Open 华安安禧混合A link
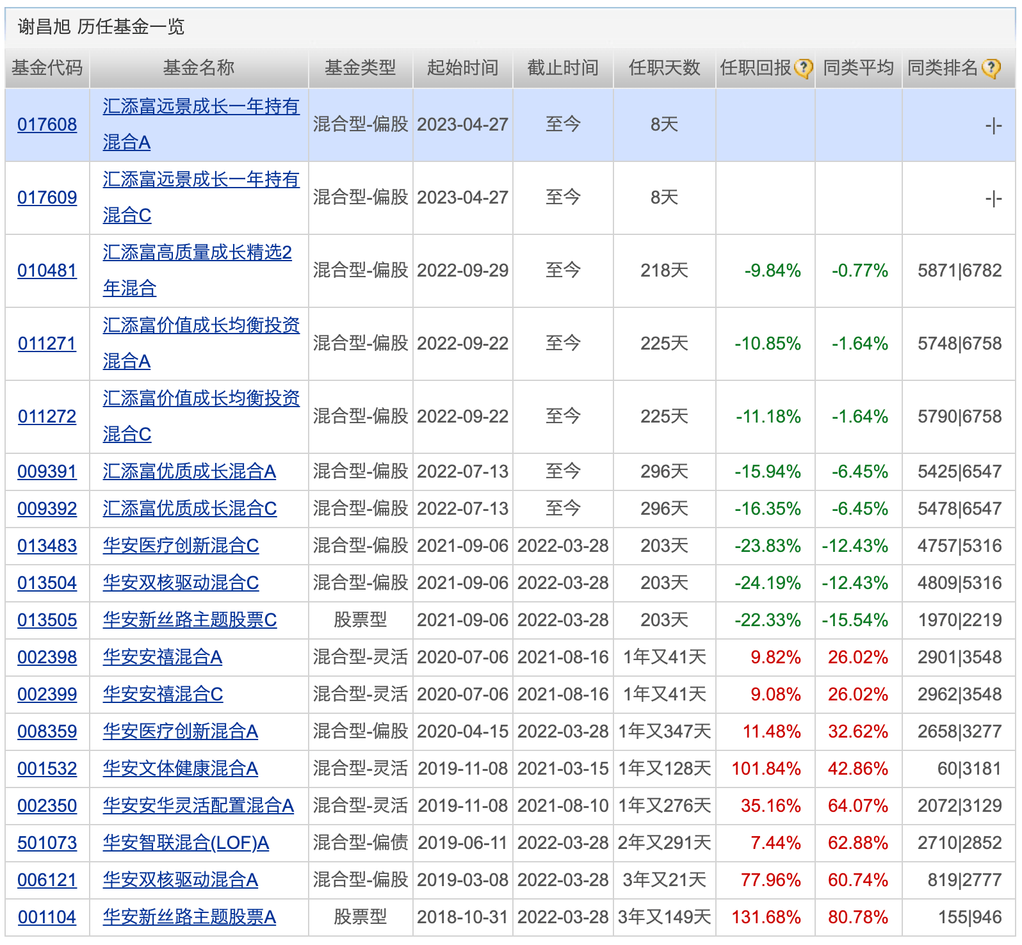Viewport: 1022px width, 945px height. (163, 658)
